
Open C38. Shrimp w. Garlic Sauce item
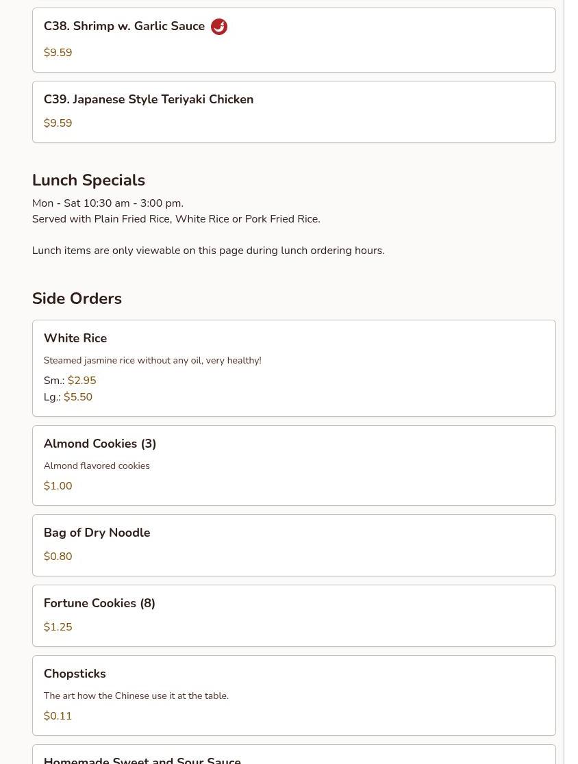point(124,27)
